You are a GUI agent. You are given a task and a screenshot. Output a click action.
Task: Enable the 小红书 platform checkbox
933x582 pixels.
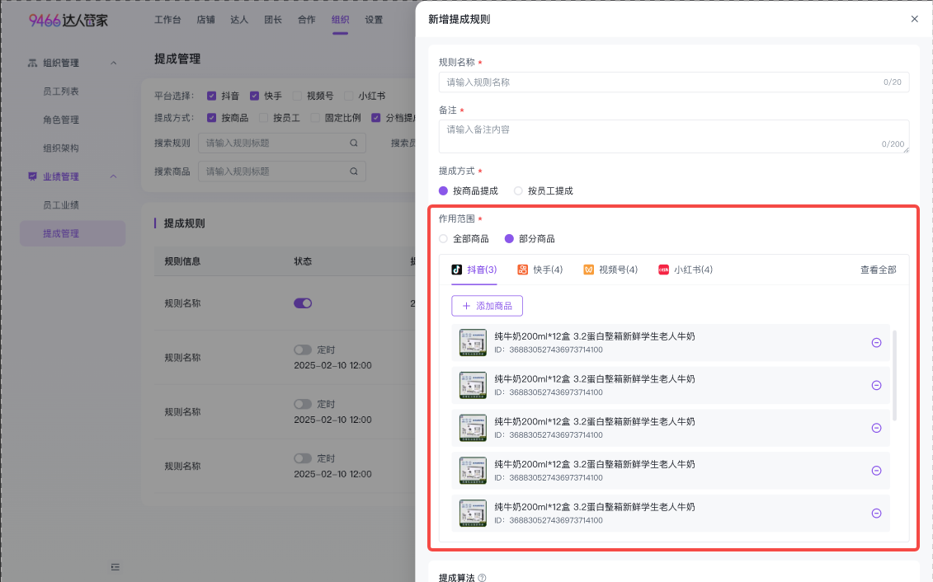349,96
